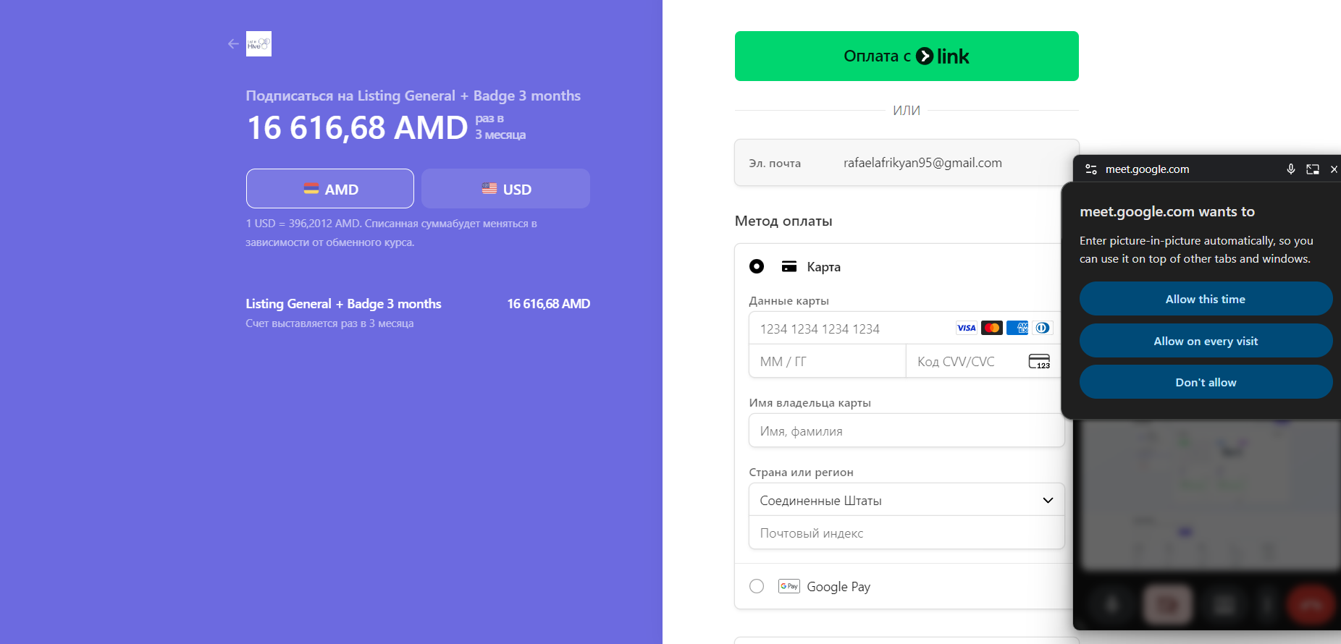
Task: Switch currency to USD
Action: (505, 189)
